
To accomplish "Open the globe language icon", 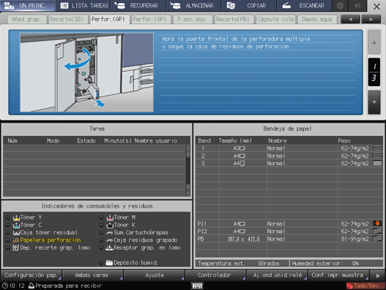I will 340,5.
